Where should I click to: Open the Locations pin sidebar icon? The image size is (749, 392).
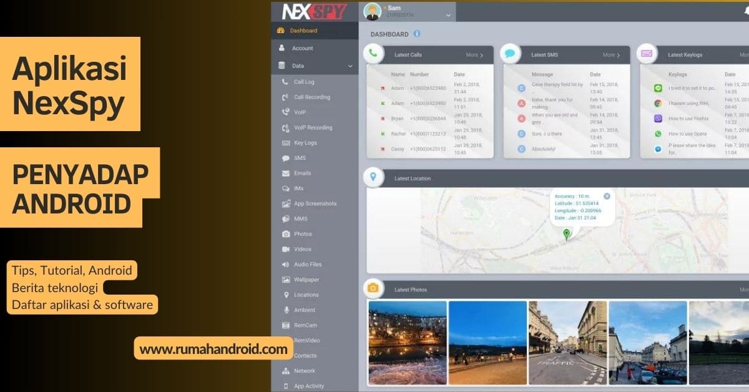coord(286,295)
